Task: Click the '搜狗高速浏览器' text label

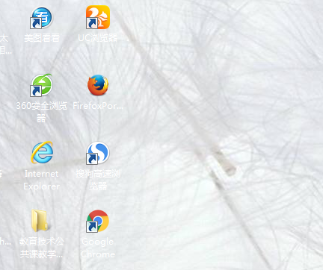Action: point(98,180)
